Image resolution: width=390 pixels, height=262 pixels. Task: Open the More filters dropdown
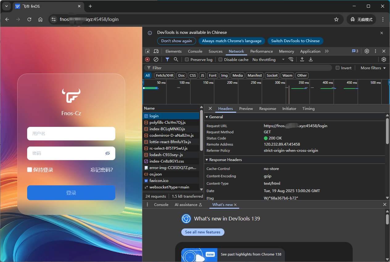tap(373, 68)
